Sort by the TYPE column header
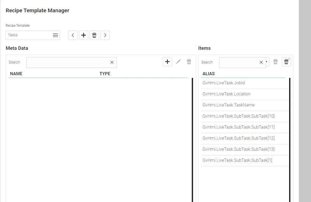 [x=105, y=74]
